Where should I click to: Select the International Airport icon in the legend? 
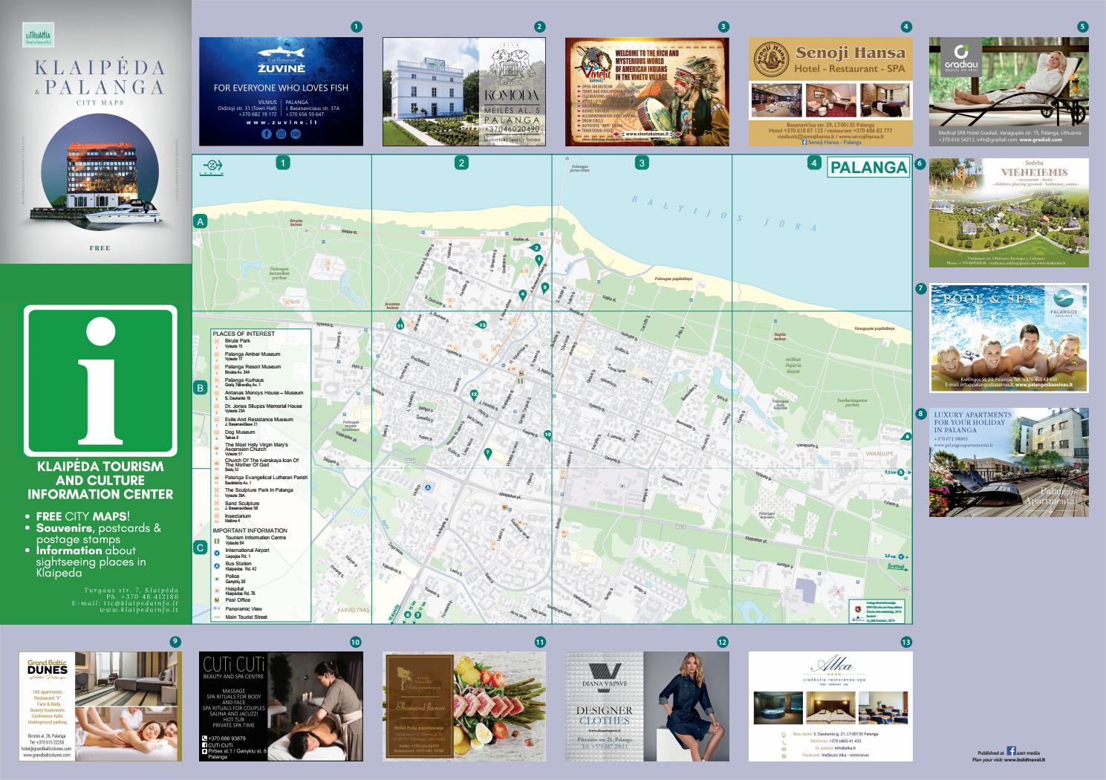click(217, 553)
